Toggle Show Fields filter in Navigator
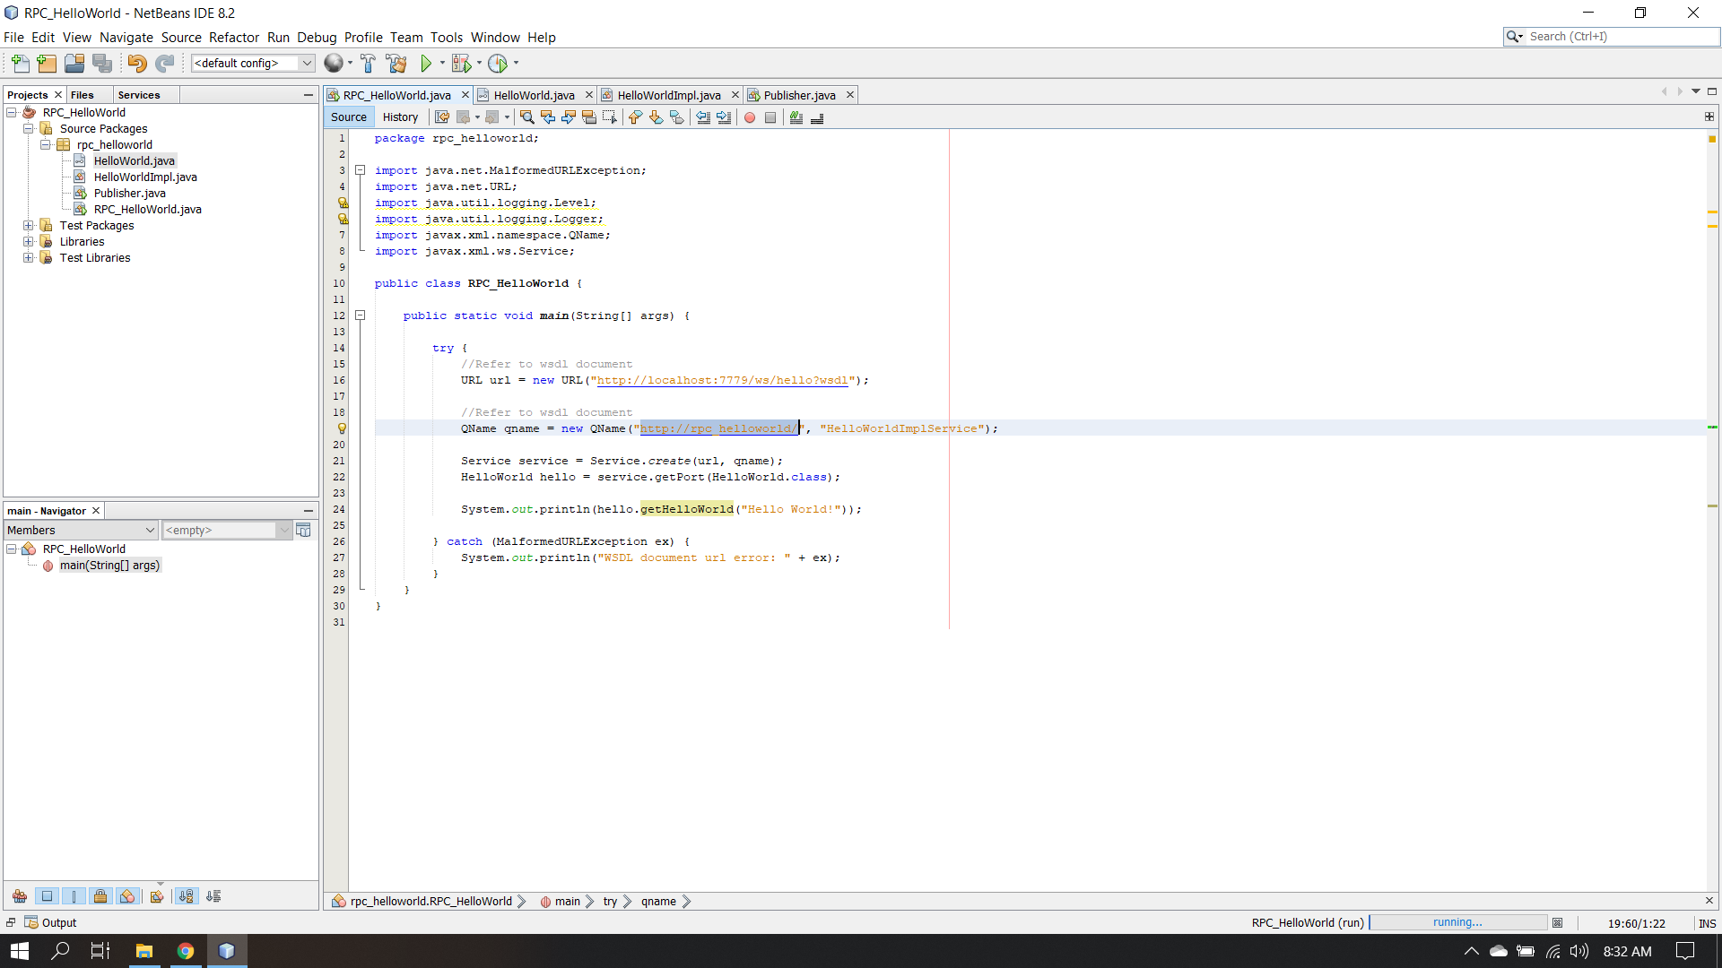 point(47,896)
